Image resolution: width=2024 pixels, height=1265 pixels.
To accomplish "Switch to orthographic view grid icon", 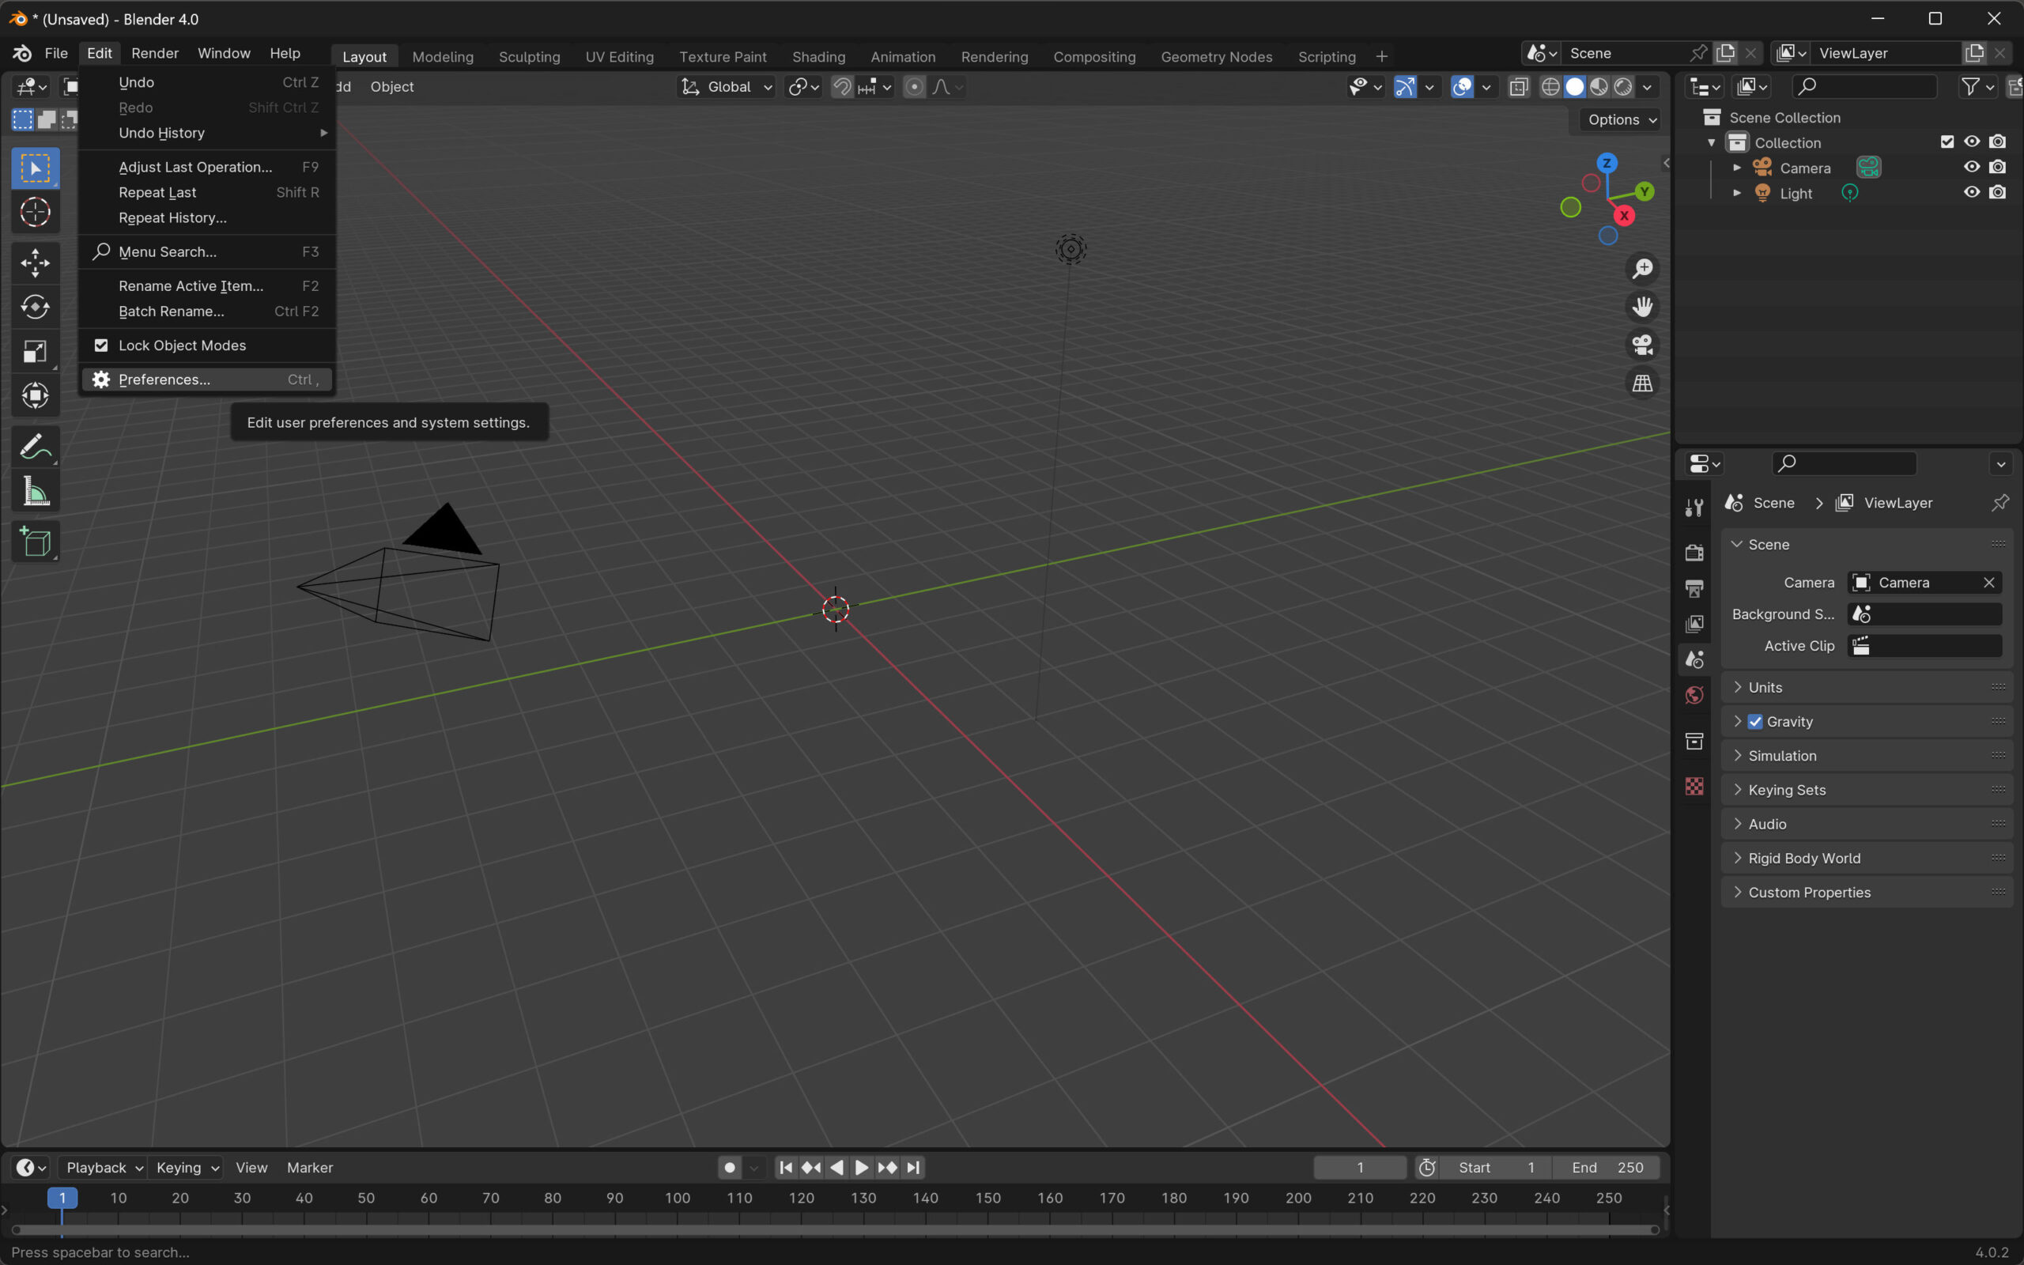I will point(1642,383).
